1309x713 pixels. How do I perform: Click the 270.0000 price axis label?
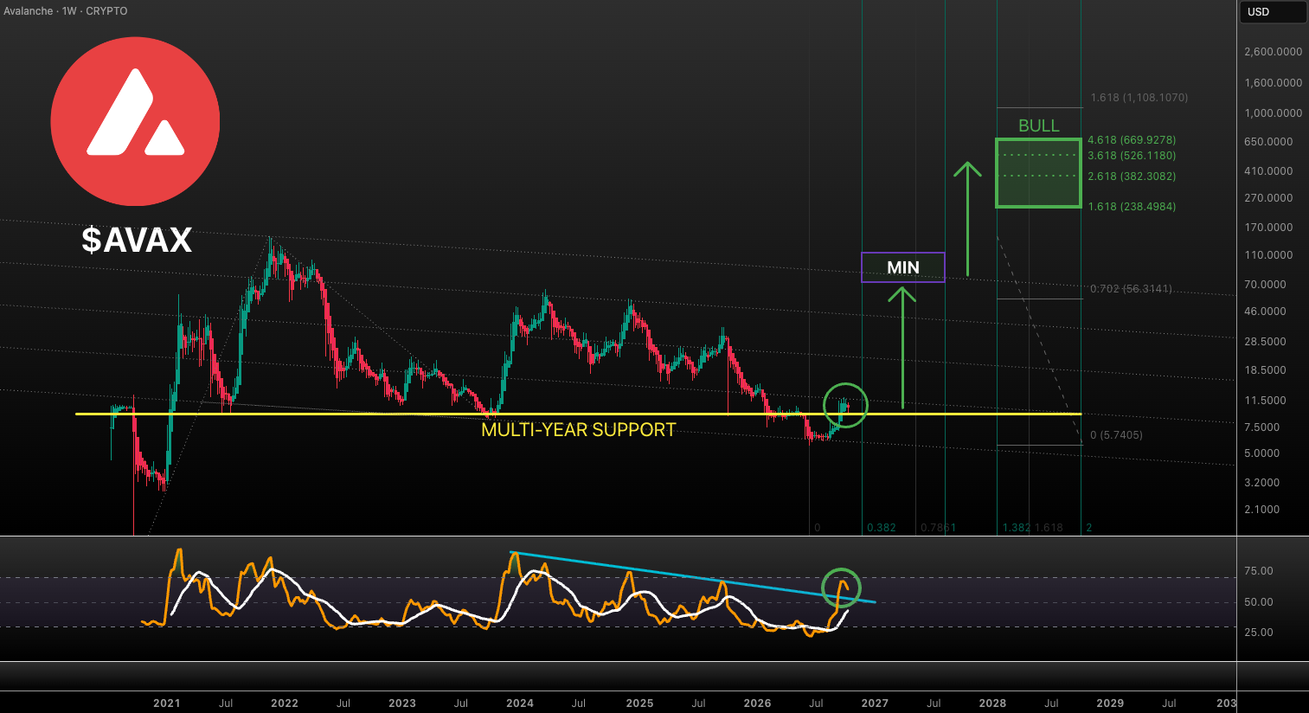click(x=1268, y=198)
